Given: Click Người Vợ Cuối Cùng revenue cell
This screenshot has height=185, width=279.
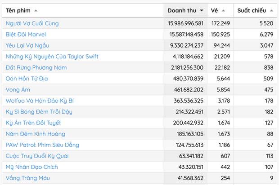Looking at the screenshot, I should [185, 23].
